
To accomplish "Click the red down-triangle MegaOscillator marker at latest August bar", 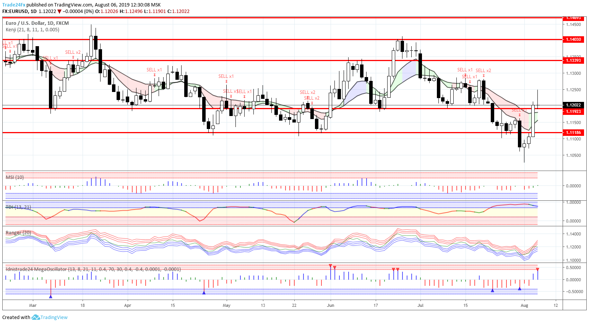I will coord(538,269).
